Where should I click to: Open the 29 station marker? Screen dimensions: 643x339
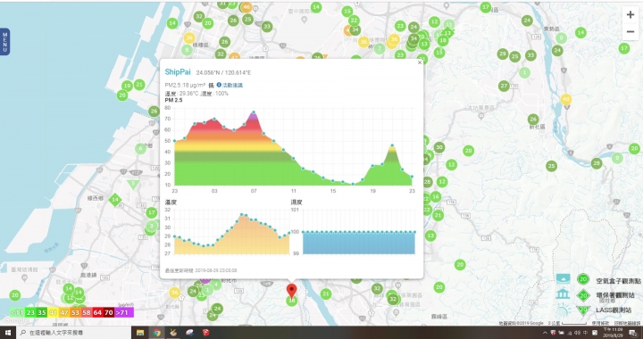tap(503, 54)
